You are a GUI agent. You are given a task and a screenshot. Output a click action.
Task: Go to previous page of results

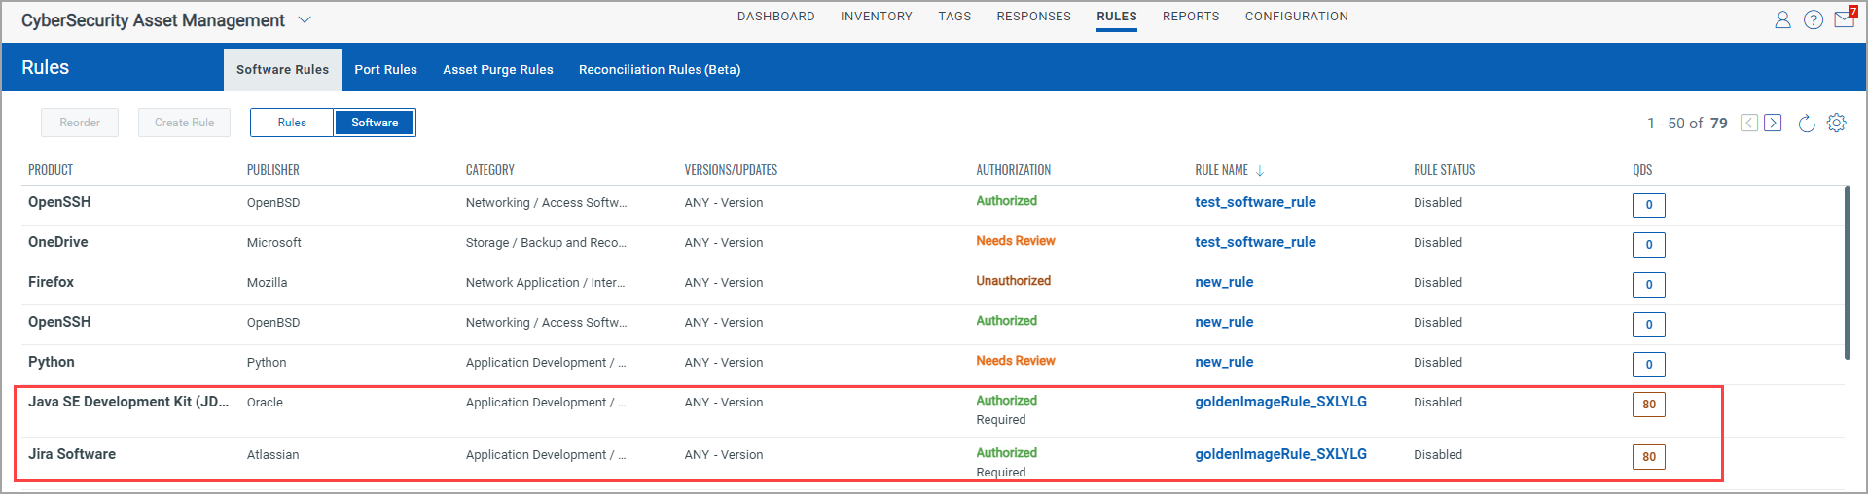click(1749, 123)
